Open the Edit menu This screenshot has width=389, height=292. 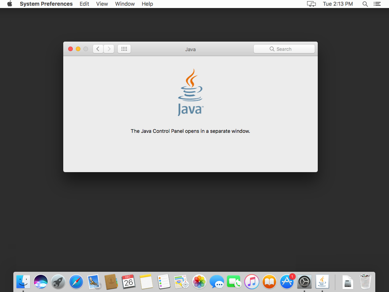pyautogui.click(x=84, y=4)
